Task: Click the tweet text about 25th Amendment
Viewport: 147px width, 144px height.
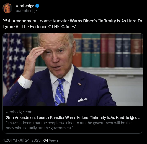Action: pyautogui.click(x=72, y=24)
